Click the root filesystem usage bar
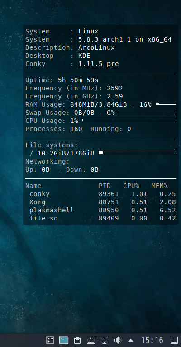 coord(138,152)
